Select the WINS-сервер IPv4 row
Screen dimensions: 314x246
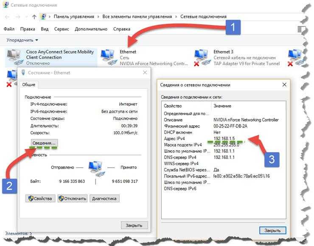point(224,163)
